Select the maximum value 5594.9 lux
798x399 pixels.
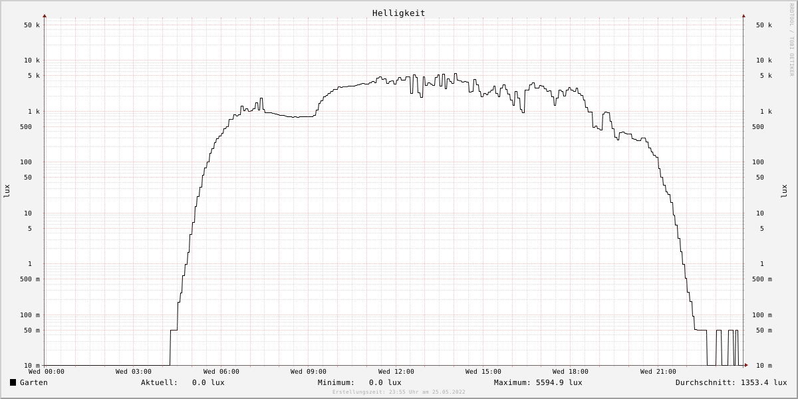[x=559, y=382]
